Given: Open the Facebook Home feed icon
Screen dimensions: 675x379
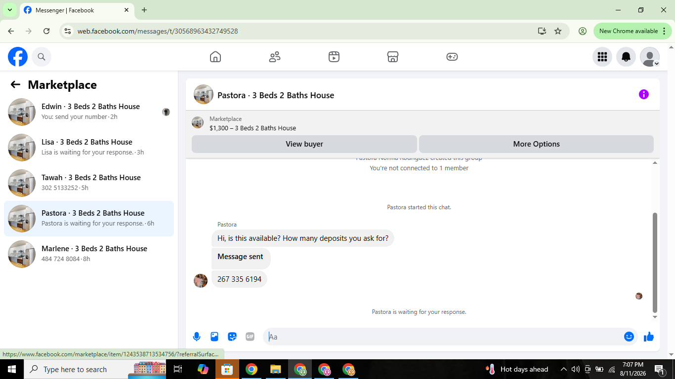Looking at the screenshot, I should (x=215, y=57).
